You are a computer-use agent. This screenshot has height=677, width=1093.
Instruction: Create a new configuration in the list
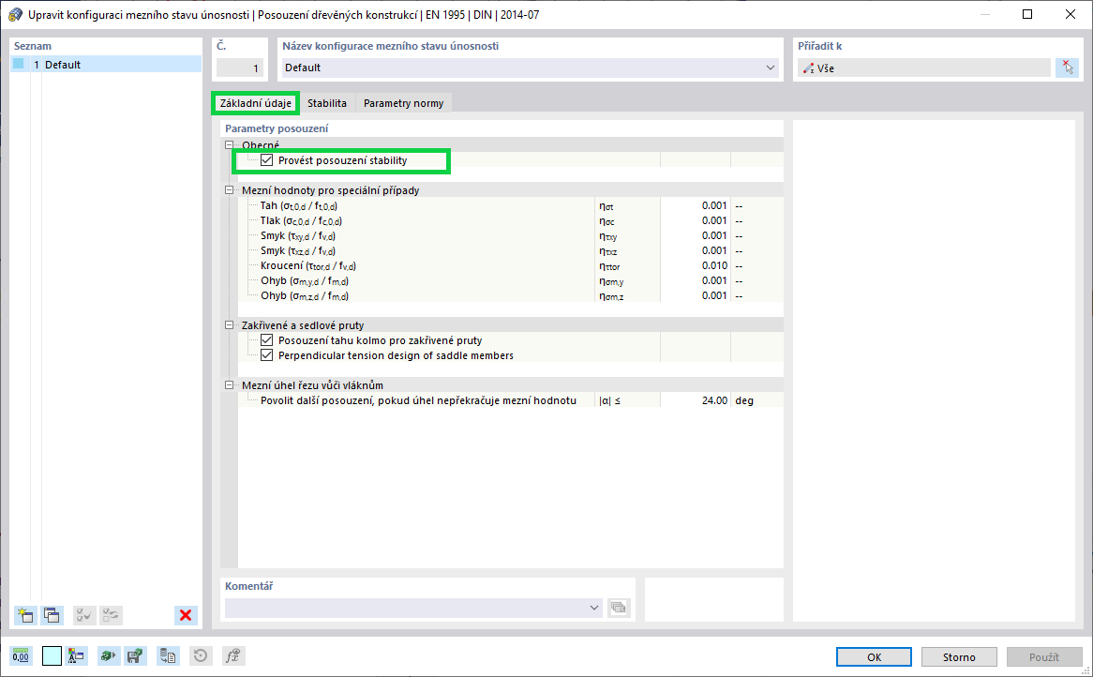pos(26,615)
